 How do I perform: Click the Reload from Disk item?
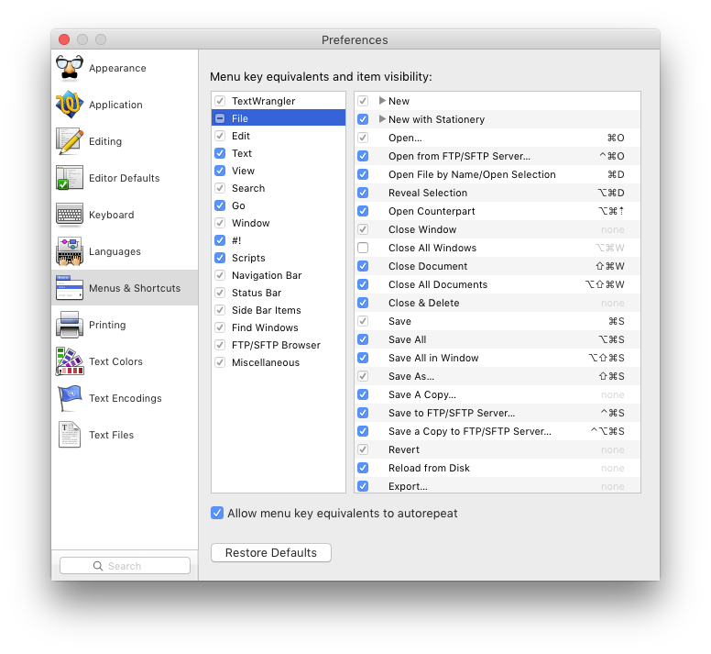click(x=498, y=468)
